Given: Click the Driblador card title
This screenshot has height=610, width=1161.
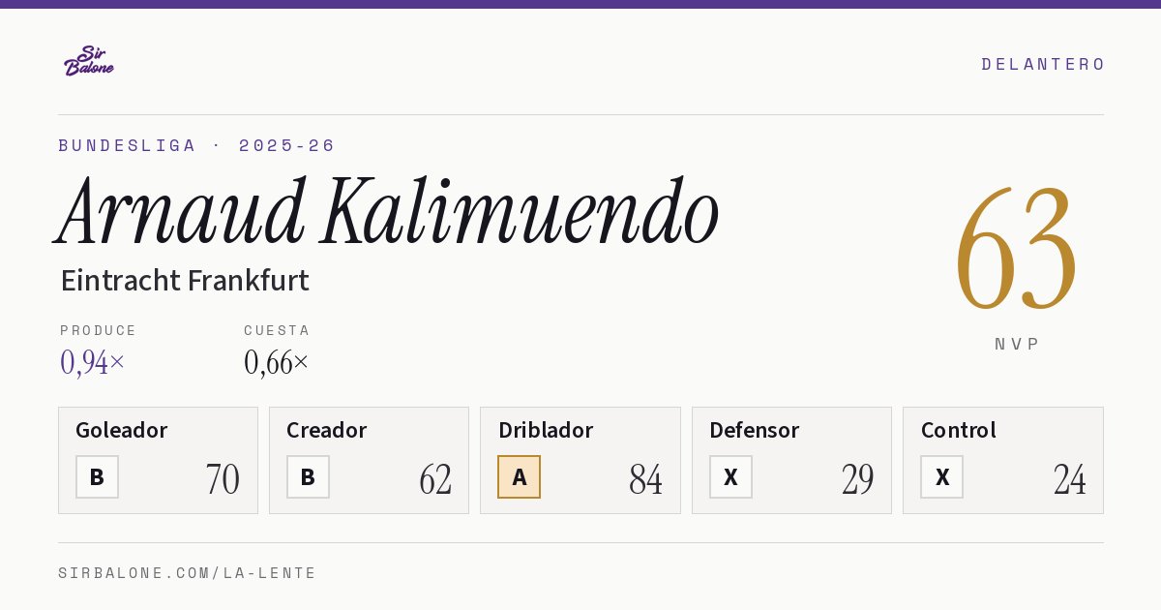Looking at the screenshot, I should pos(546,430).
